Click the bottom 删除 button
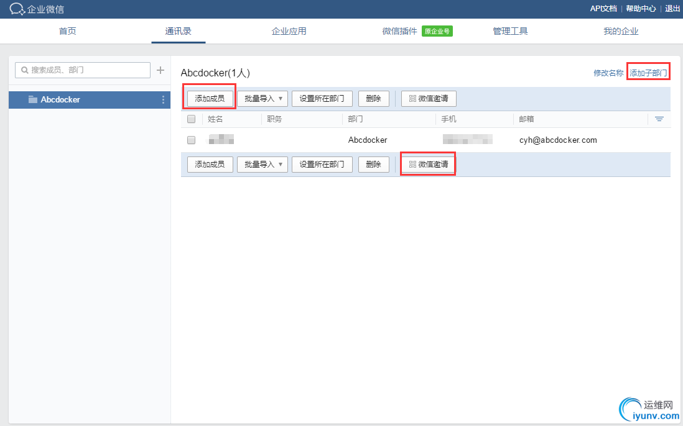683x426 pixels. [x=374, y=165]
